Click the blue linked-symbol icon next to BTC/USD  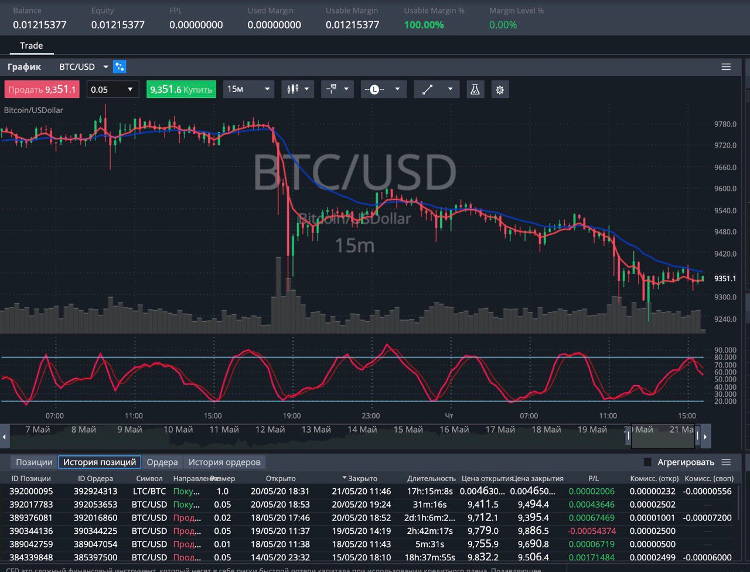[x=120, y=67]
